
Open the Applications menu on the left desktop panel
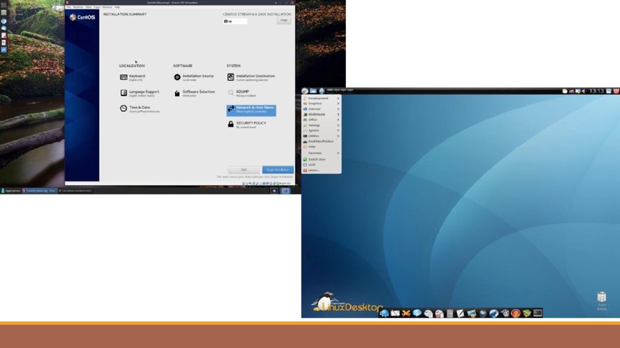coord(11,191)
